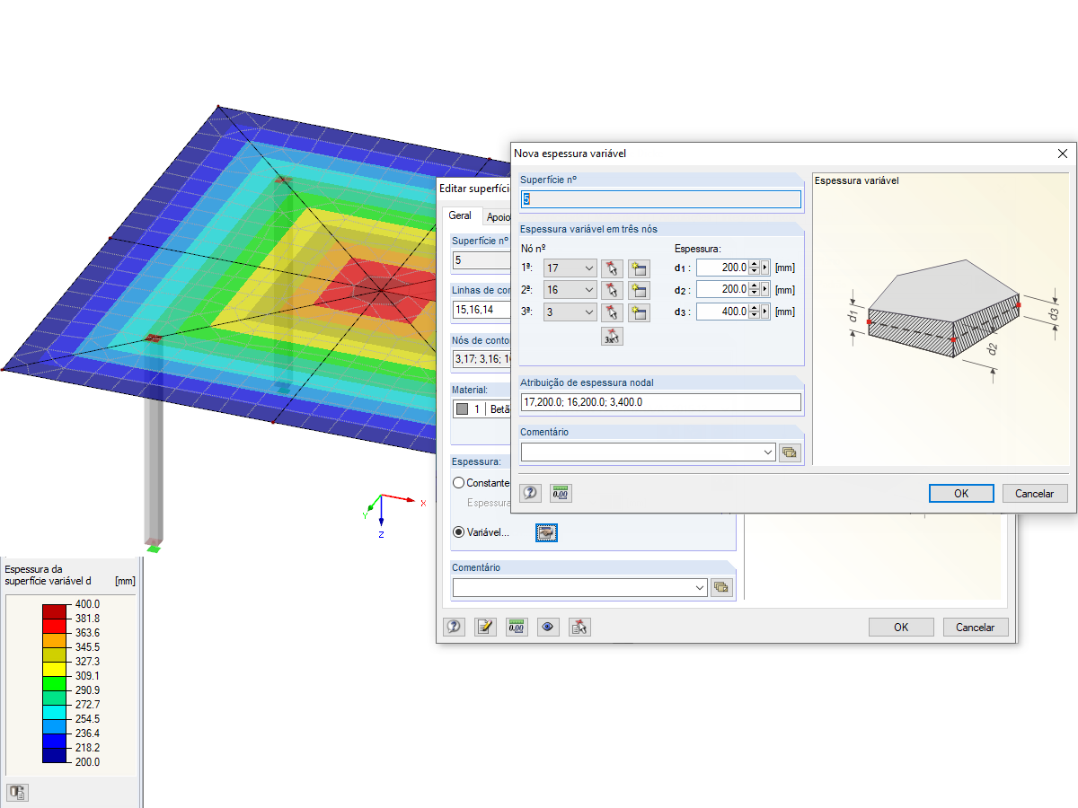Click the Espessura variável preview illustration
The image size is (1078, 808).
point(942,318)
